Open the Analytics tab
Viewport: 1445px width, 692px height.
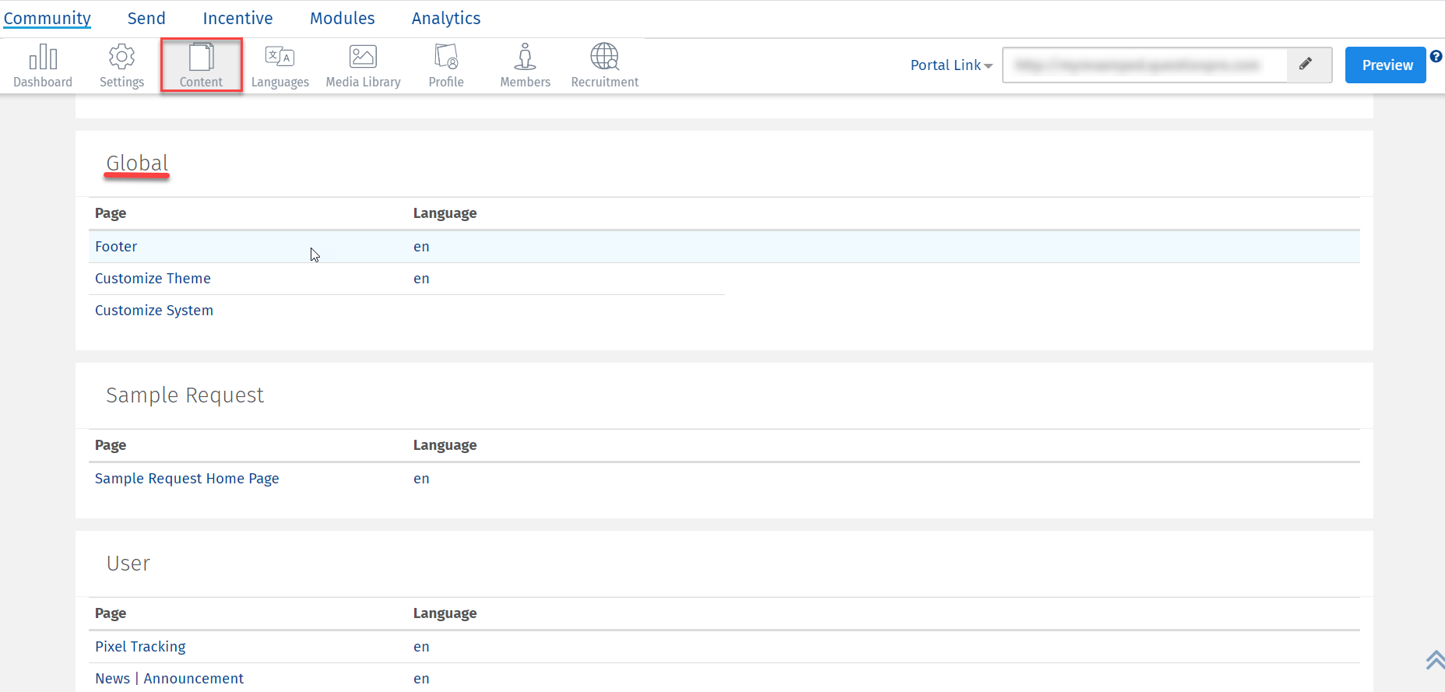(x=446, y=18)
